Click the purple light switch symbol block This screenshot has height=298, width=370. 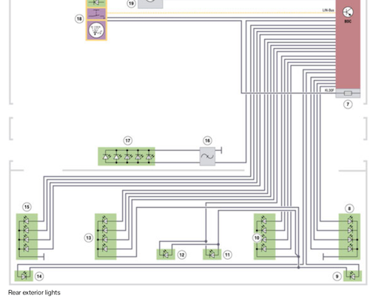pyautogui.click(x=96, y=30)
